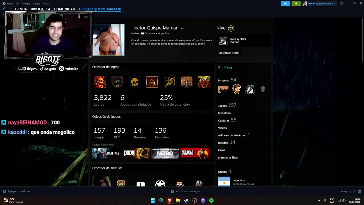Click the level 33 badge circle
Viewport: 364px width, 205px height.
(x=231, y=28)
